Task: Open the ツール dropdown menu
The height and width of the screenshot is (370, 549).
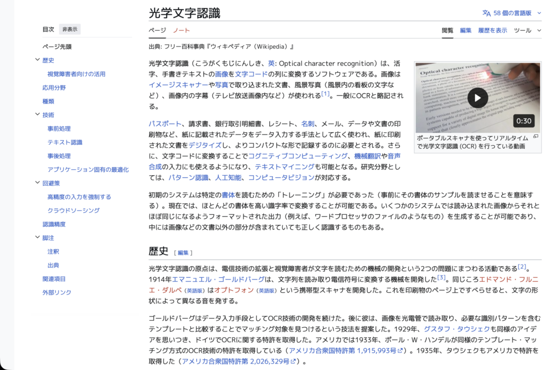Action: (x=526, y=31)
